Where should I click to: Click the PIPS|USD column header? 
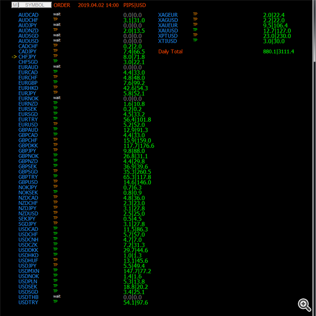(x=134, y=5)
